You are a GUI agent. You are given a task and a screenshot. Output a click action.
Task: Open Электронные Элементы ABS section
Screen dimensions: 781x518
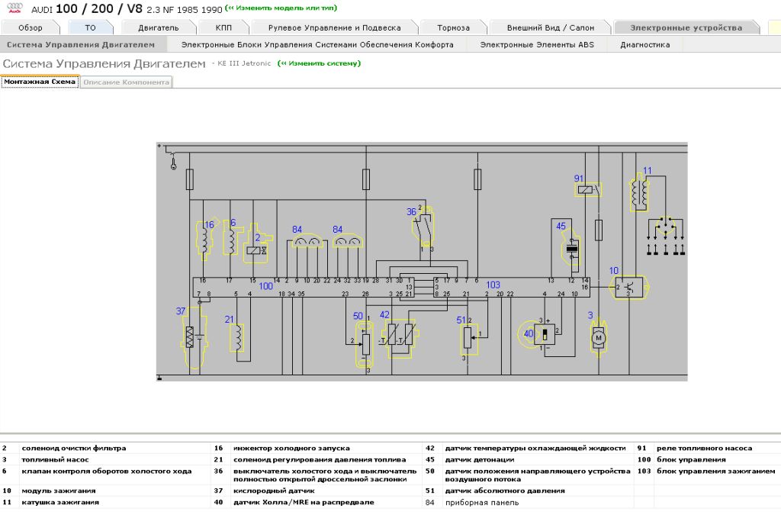coord(537,45)
